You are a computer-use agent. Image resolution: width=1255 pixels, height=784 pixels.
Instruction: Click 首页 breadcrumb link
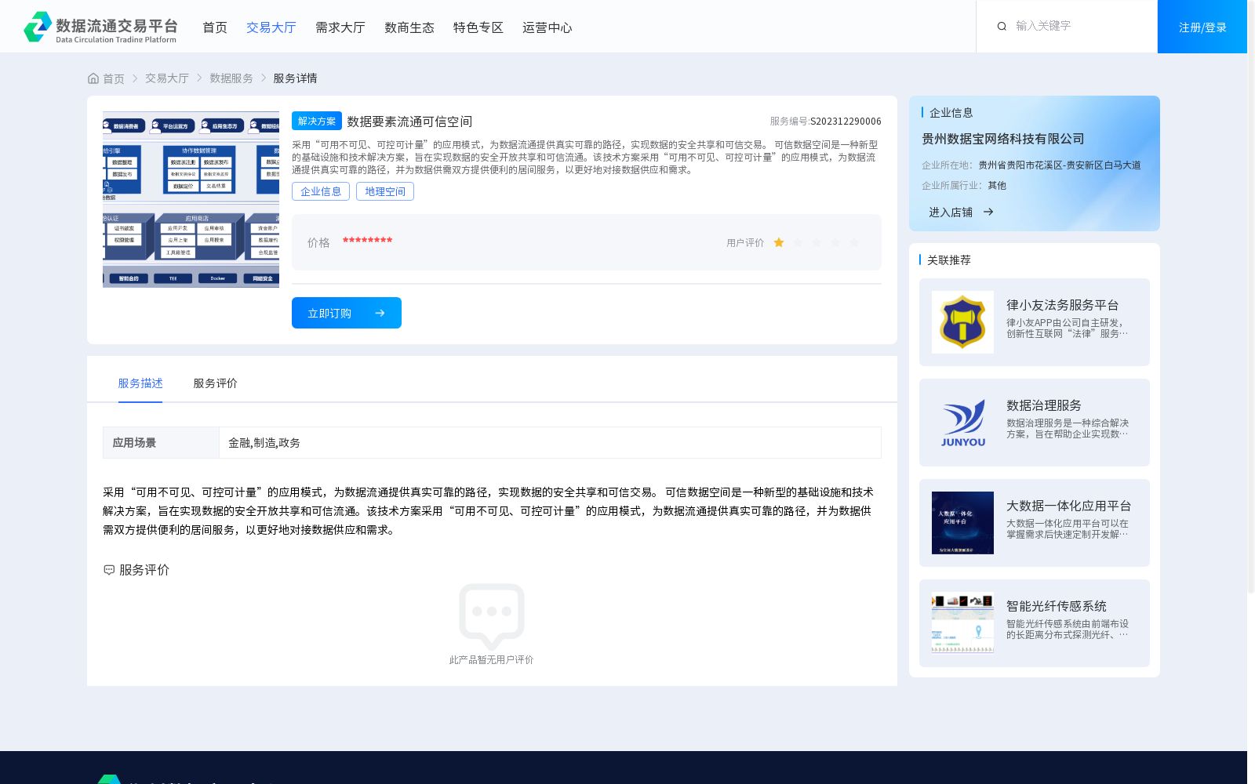(x=114, y=78)
